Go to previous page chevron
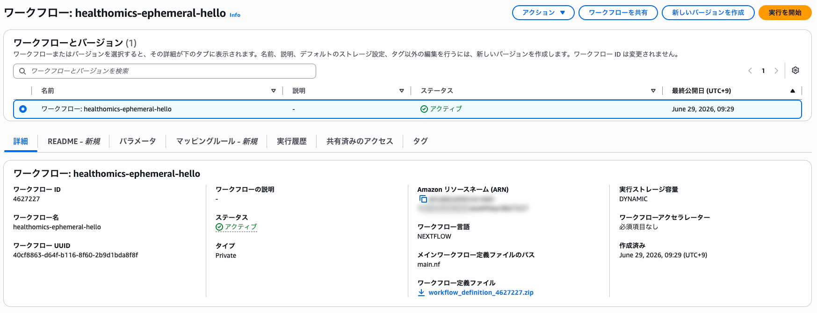 click(750, 71)
